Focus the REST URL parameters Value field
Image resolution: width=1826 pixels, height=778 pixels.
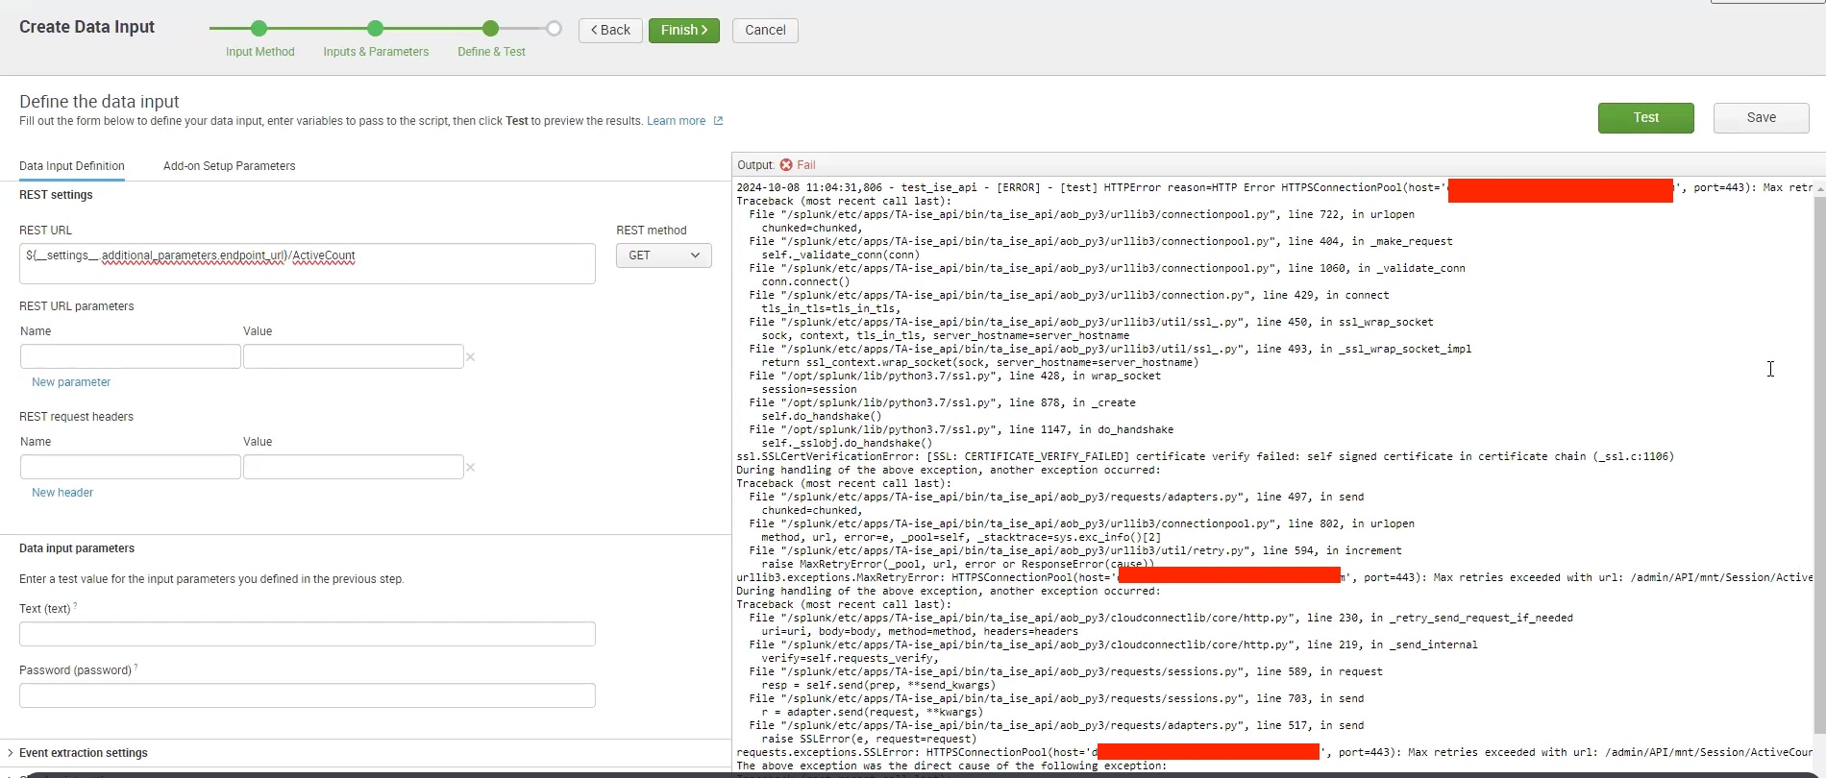pyautogui.click(x=353, y=356)
